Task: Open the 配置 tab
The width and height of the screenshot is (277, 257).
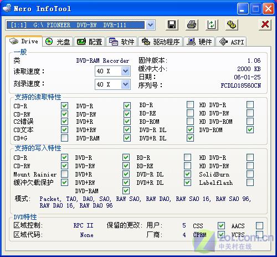Action: coord(90,42)
